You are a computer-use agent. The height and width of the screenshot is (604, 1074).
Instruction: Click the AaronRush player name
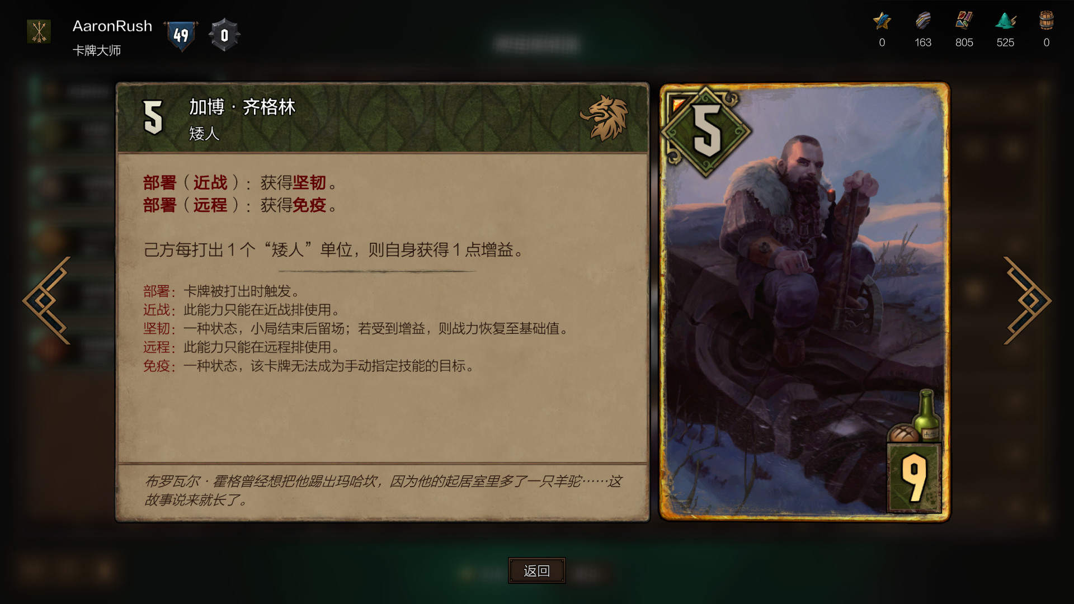112,26
